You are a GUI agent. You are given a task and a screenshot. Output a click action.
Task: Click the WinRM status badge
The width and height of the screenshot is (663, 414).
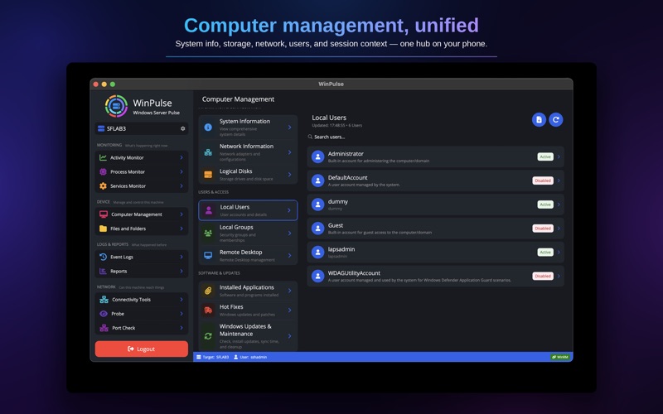560,357
